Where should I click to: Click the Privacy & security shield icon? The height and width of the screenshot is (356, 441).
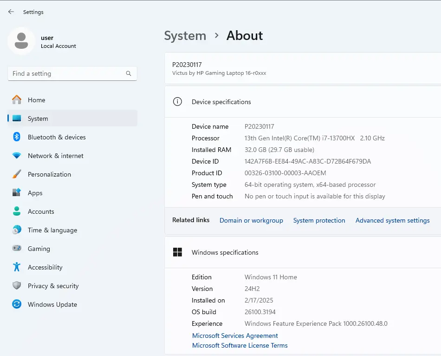pos(17,286)
